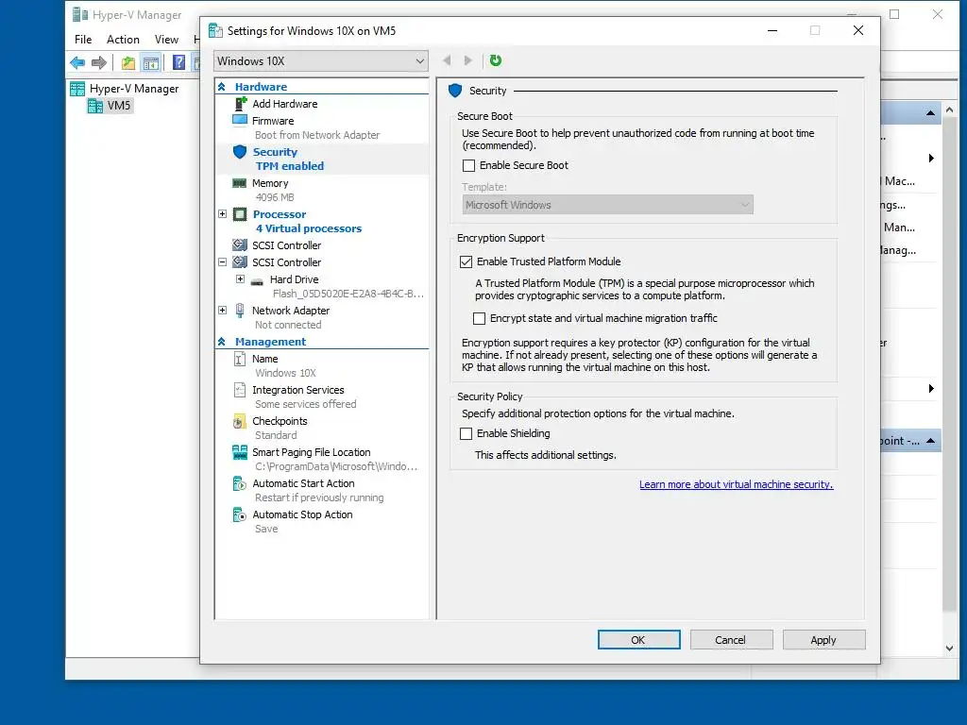967x725 pixels.
Task: Click the Automatic Start Action icon
Action: (239, 483)
